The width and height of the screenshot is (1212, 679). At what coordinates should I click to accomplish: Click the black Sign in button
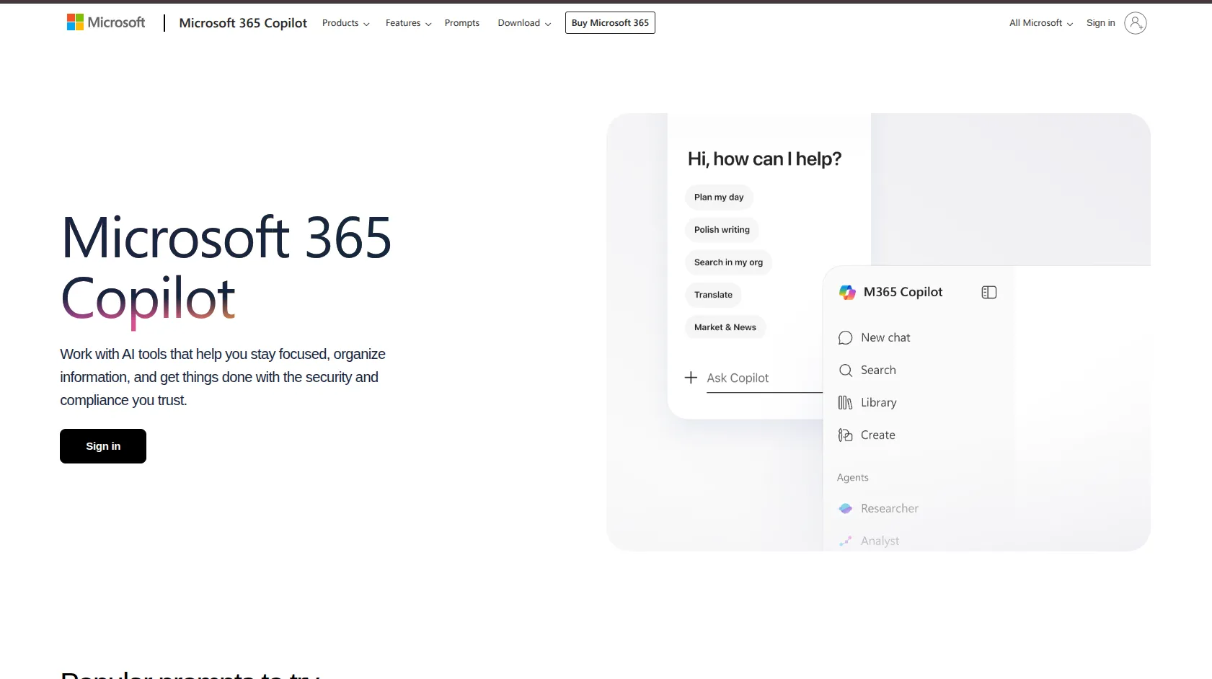click(x=103, y=446)
